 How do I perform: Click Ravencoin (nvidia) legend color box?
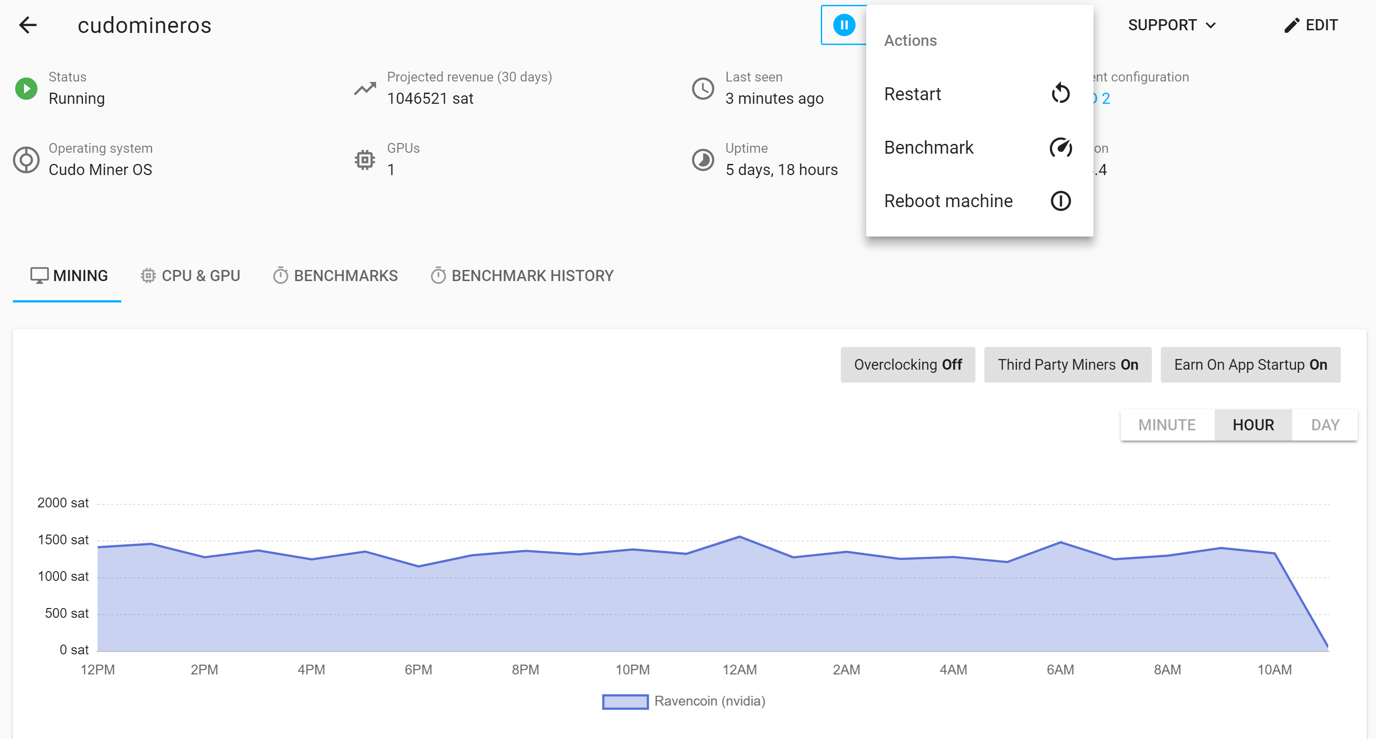coord(625,701)
